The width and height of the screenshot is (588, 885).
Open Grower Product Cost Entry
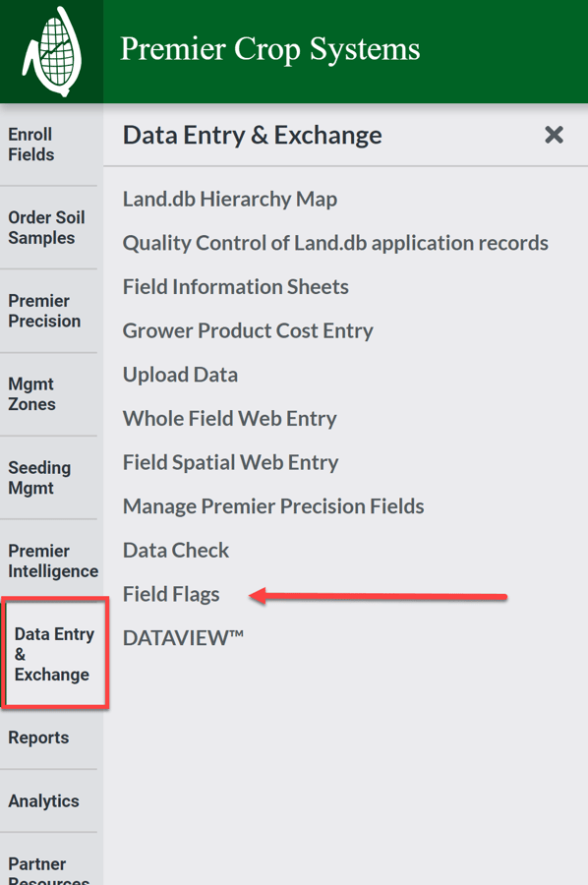click(247, 330)
